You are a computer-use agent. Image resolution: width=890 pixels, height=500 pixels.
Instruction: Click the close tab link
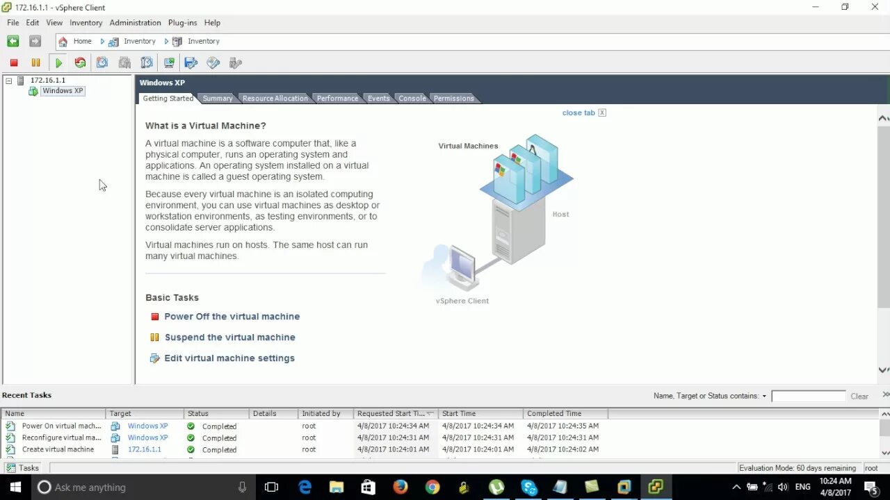(578, 112)
